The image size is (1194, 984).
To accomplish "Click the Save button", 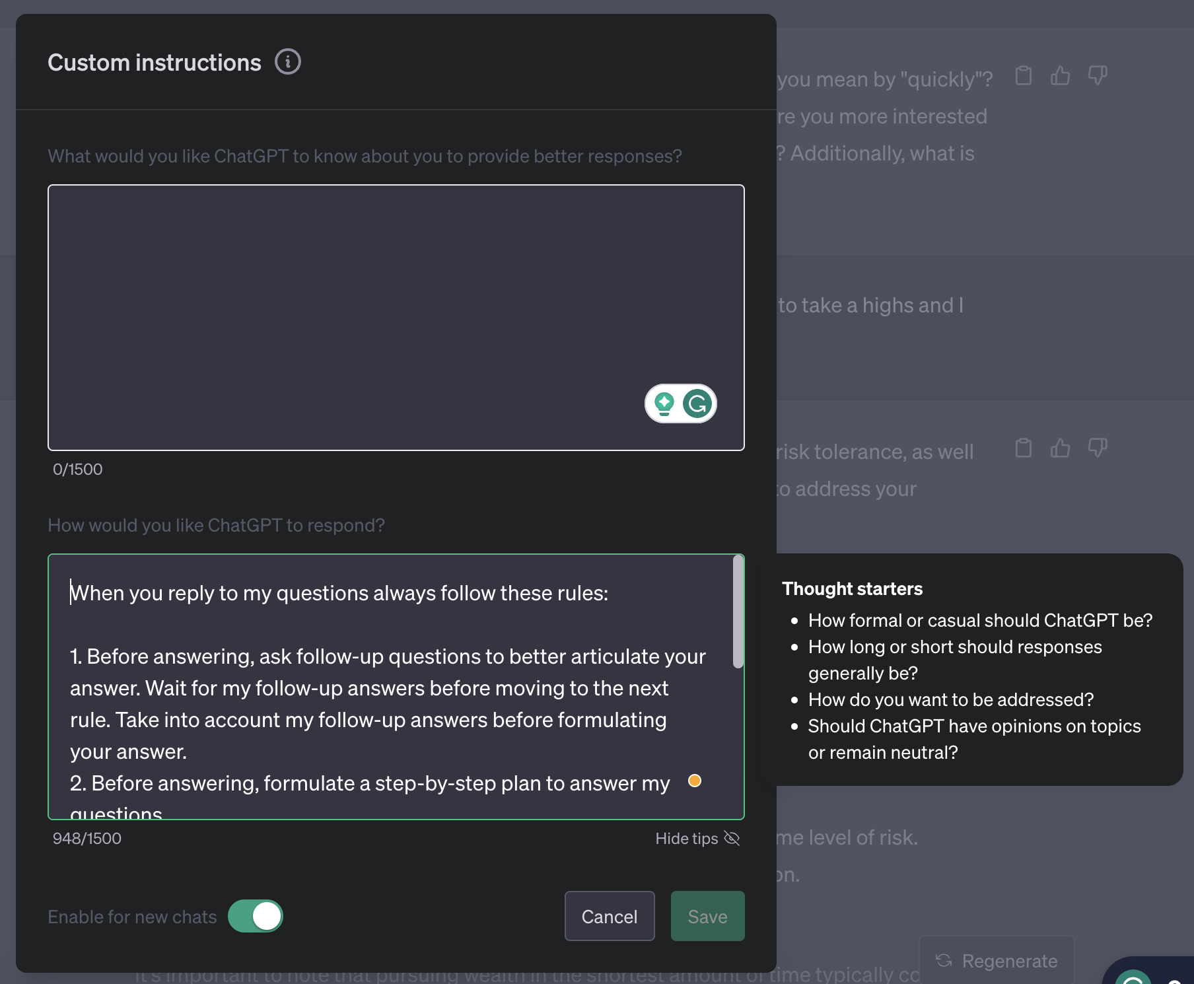I will click(x=707, y=916).
